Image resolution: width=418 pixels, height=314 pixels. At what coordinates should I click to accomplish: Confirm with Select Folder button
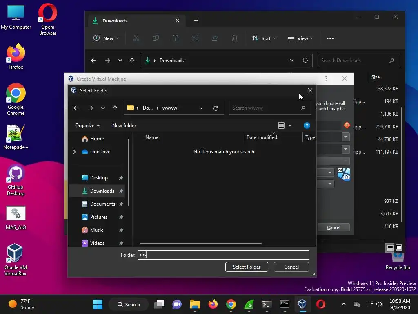(x=247, y=267)
